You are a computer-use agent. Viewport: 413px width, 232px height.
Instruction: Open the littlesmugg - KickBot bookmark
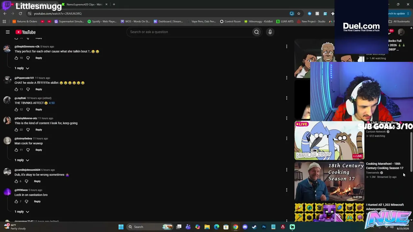(258, 22)
